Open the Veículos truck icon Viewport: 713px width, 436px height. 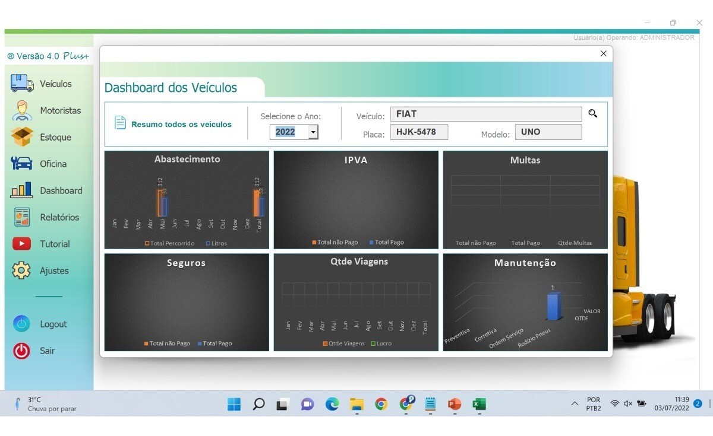(22, 83)
